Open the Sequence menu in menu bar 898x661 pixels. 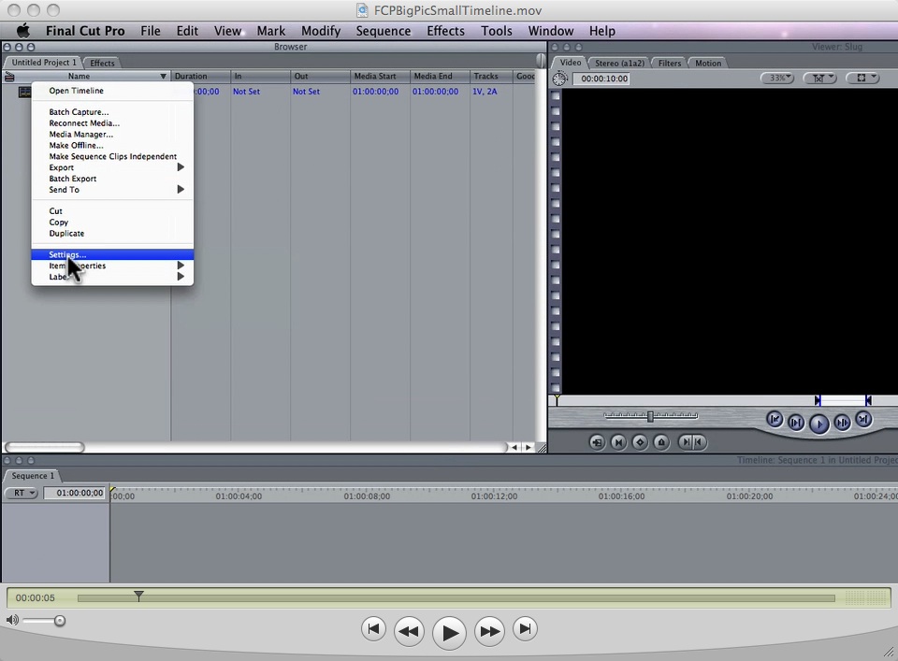point(384,31)
